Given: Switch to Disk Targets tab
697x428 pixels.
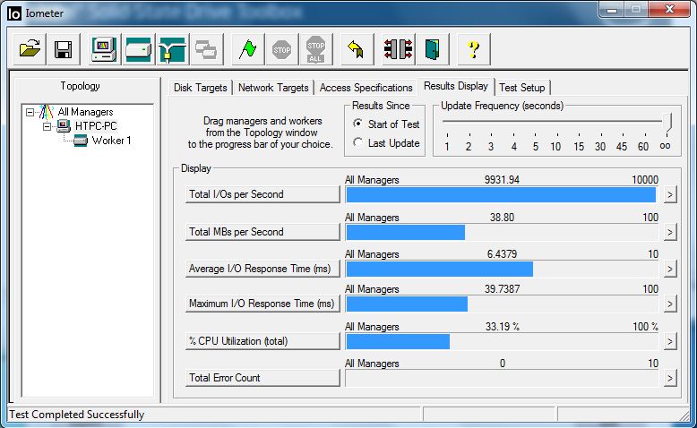Looking at the screenshot, I should click(201, 88).
